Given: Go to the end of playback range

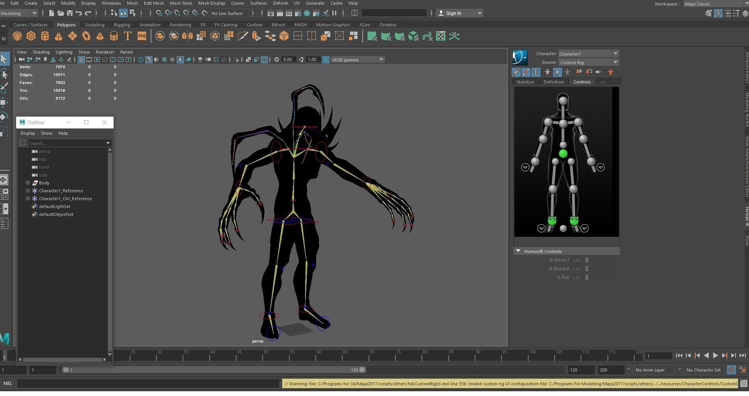Looking at the screenshot, I should coord(743,355).
